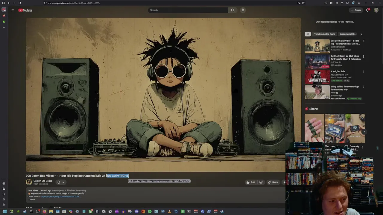Click the sidebar plus add icon
Screen dimensions: 383x215
[x=4, y=27]
